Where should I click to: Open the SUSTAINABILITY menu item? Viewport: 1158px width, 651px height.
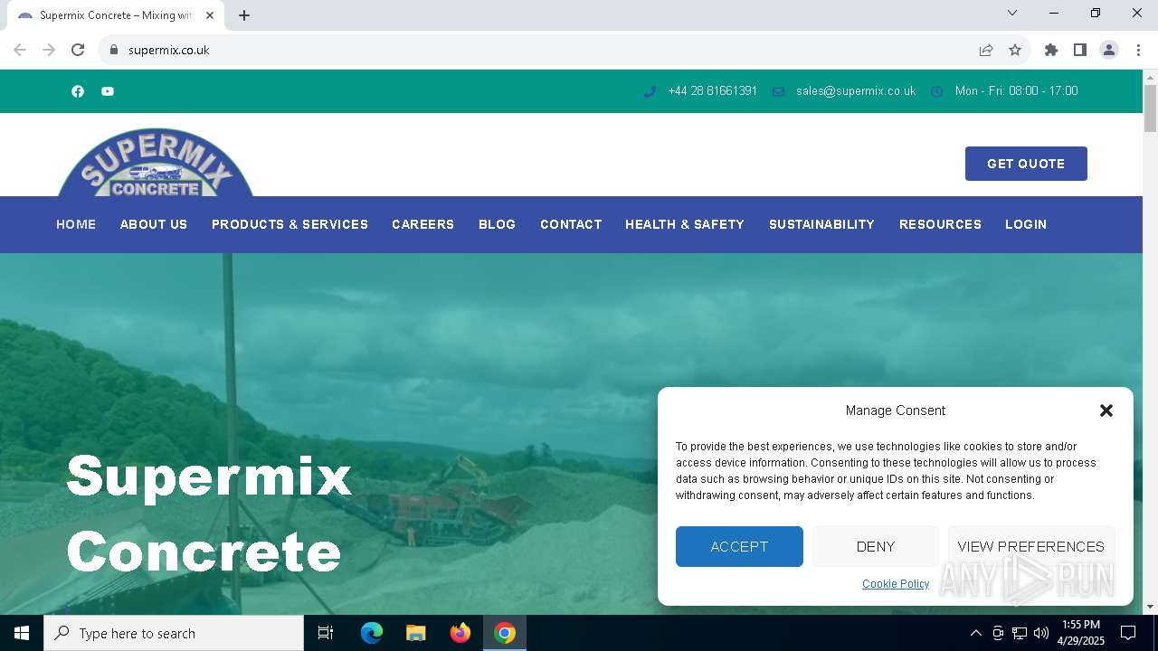click(821, 224)
